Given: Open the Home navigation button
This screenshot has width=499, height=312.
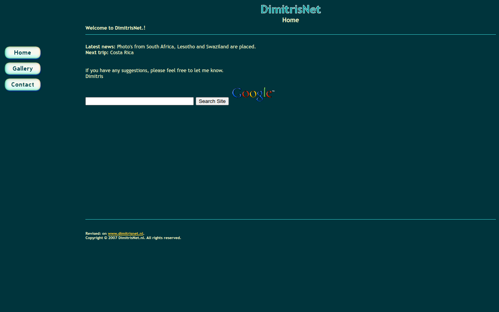Looking at the screenshot, I should [23, 53].
